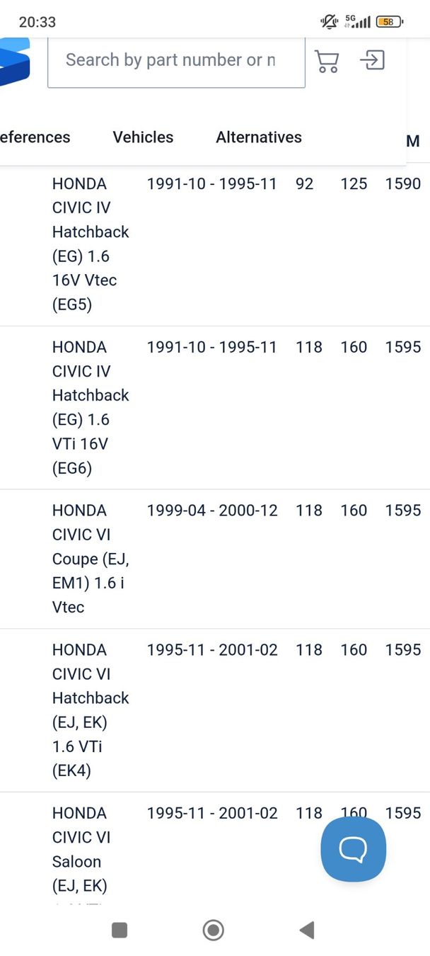Focus the part number search field
Image resolution: width=430 pixels, height=956 pixels.
[176, 61]
